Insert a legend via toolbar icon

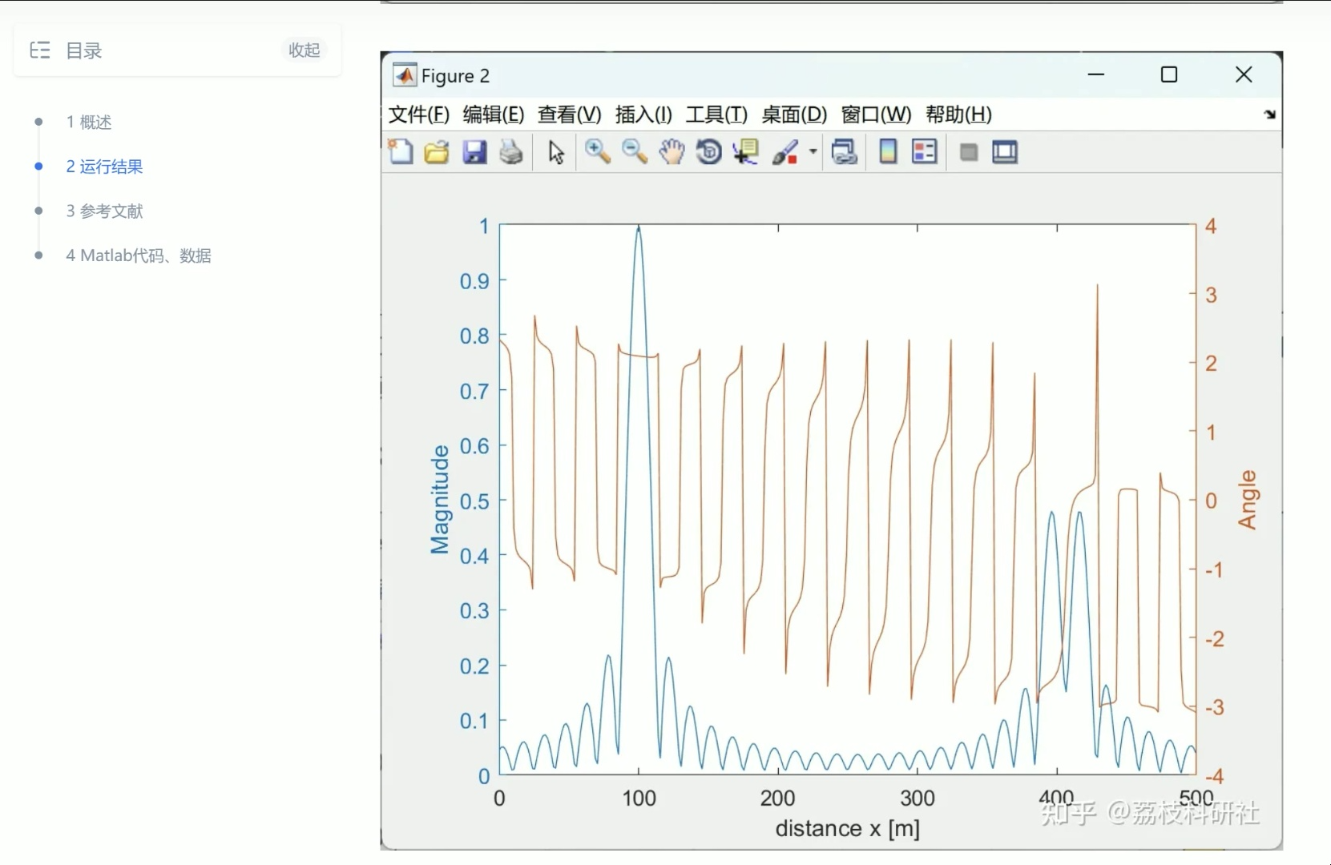(x=925, y=151)
